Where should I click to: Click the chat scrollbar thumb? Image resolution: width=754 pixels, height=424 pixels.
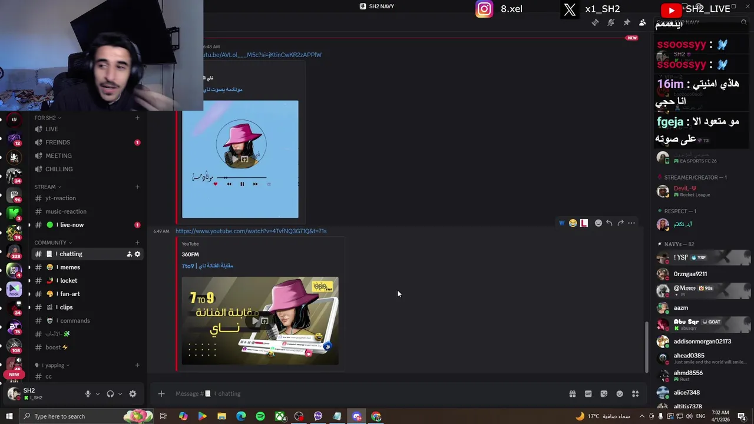pos(646,346)
